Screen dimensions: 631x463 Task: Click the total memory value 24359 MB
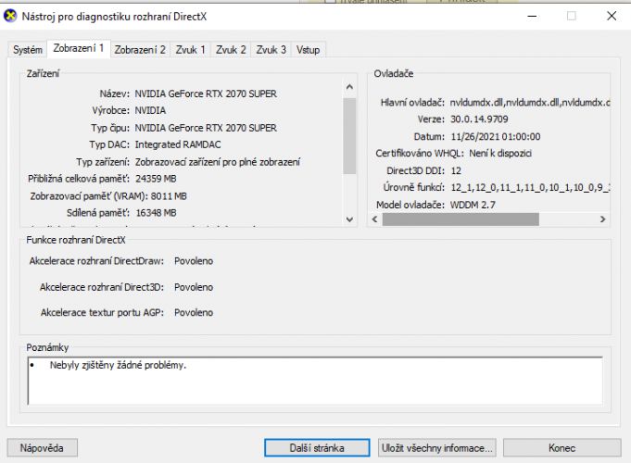(x=156, y=179)
